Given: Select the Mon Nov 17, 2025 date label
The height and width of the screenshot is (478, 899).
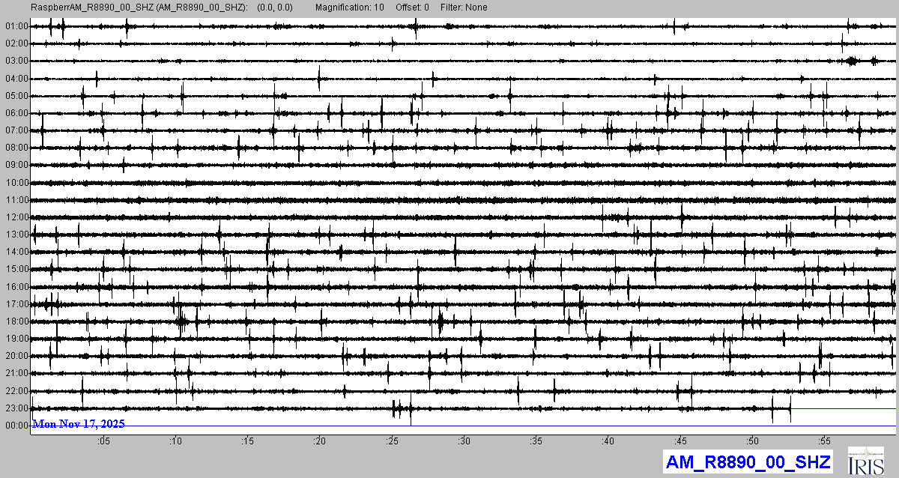Looking at the screenshot, I should [79, 424].
